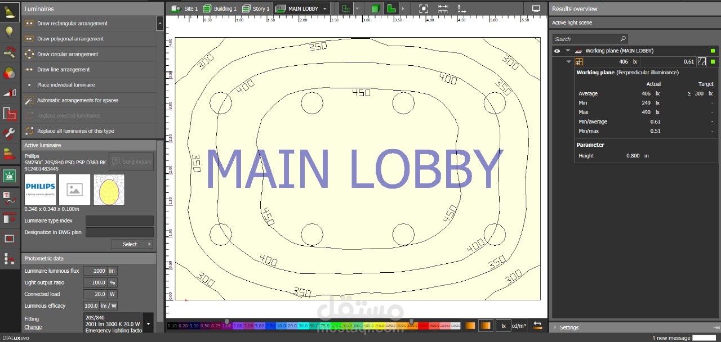The height and width of the screenshot is (342, 721).
Task: Click the set coordinate origin icon
Action: [461, 8]
